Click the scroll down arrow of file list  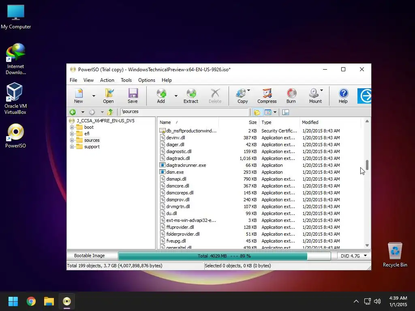tap(367, 245)
